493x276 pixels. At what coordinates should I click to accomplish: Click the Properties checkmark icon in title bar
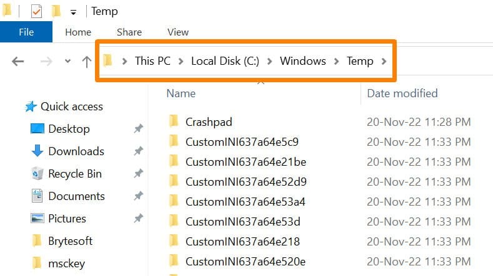pyautogui.click(x=36, y=12)
